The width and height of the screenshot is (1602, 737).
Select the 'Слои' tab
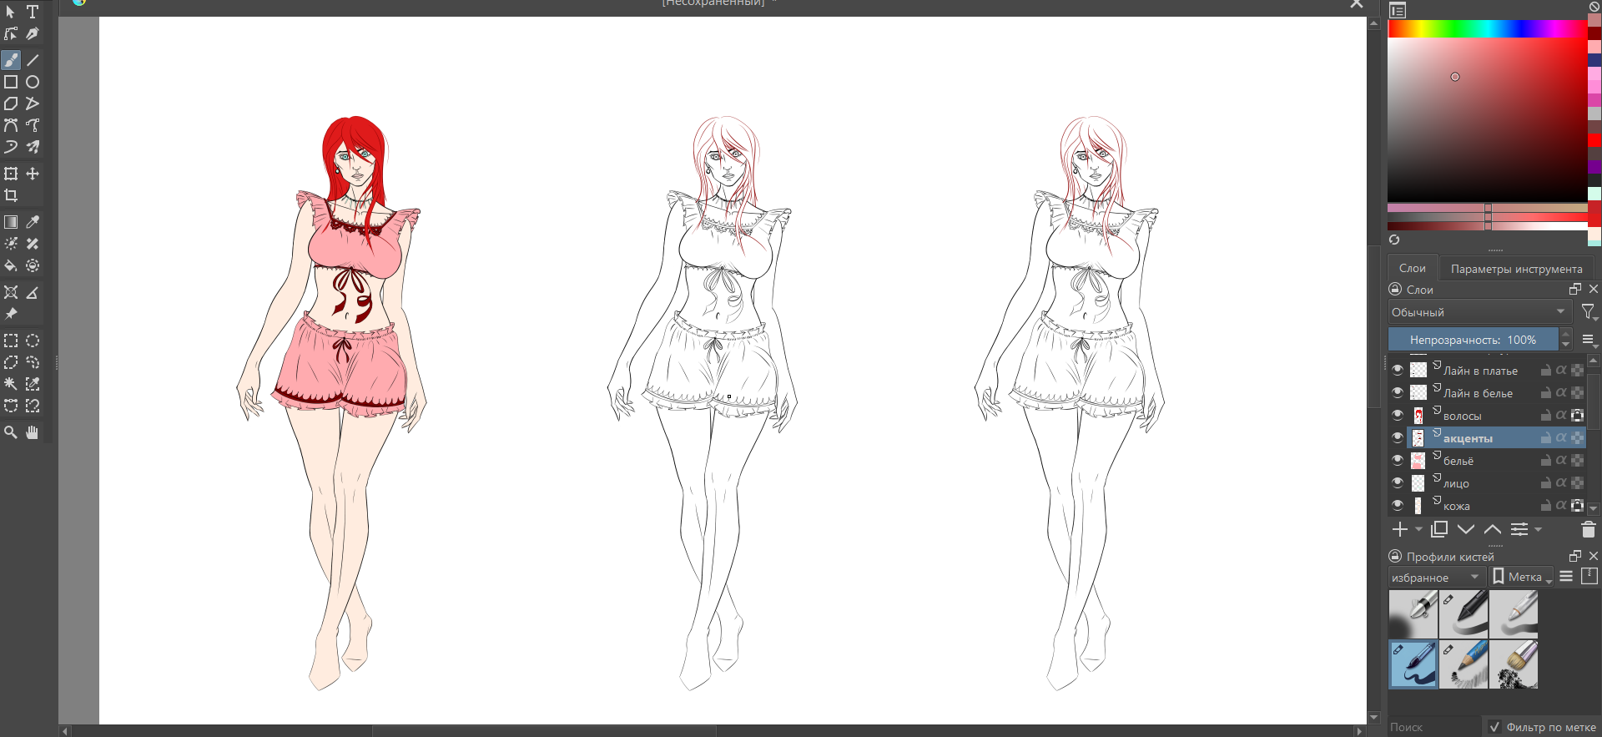[1412, 268]
